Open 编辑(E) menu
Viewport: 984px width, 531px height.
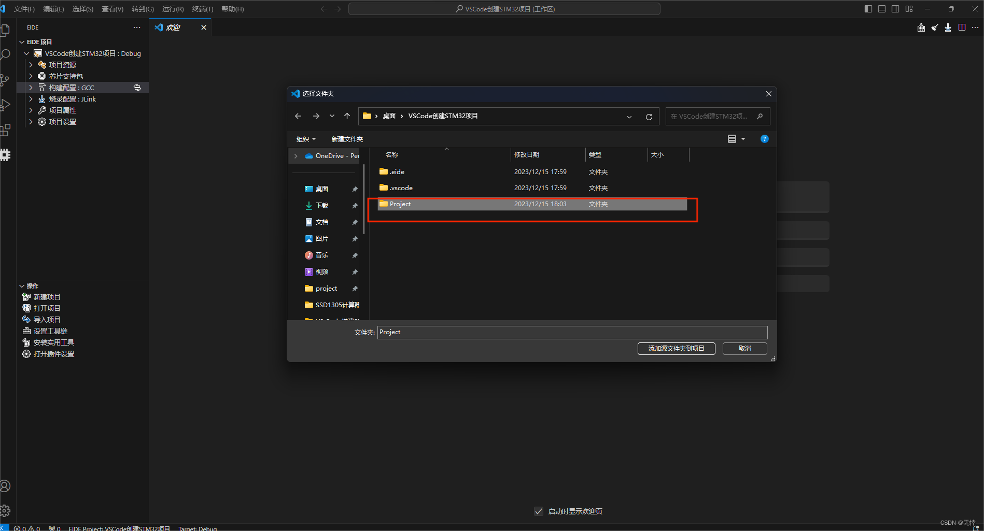click(53, 9)
